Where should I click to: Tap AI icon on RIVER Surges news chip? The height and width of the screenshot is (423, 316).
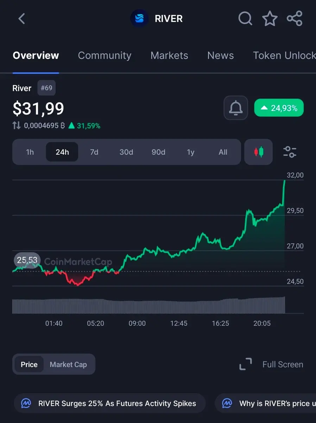(26, 403)
